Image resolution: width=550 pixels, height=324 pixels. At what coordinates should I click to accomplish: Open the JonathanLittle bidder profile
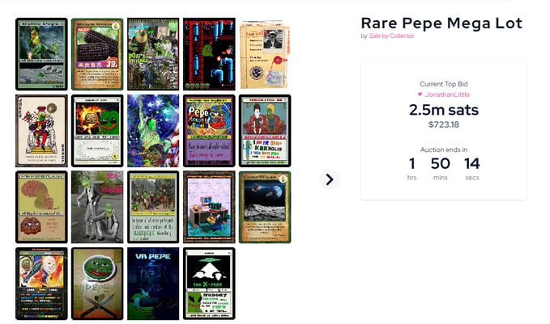point(447,95)
